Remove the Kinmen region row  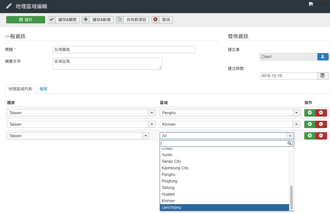tap(321, 124)
